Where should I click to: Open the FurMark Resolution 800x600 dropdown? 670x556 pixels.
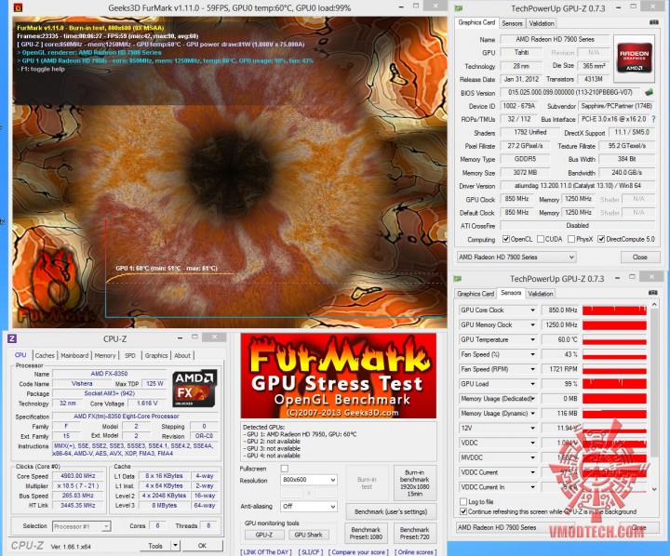coord(309,480)
